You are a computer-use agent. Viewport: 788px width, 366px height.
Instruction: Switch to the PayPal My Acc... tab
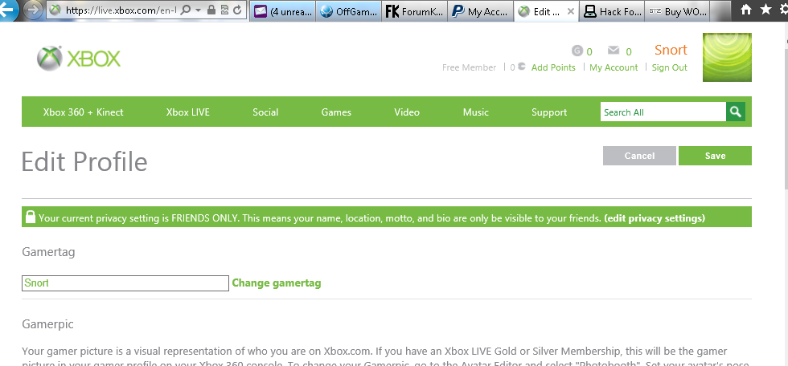pyautogui.click(x=481, y=11)
